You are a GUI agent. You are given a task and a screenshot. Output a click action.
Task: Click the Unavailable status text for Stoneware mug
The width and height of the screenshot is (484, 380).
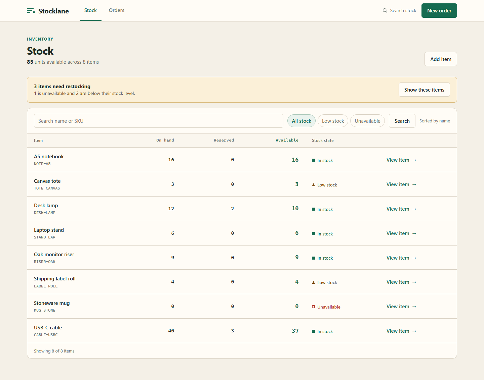click(x=329, y=307)
